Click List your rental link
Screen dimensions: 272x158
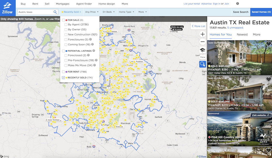tap(192, 4)
